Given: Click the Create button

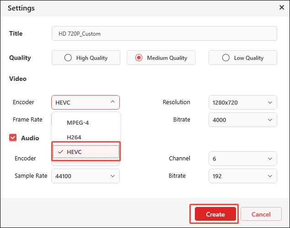Looking at the screenshot, I should click(x=215, y=214).
